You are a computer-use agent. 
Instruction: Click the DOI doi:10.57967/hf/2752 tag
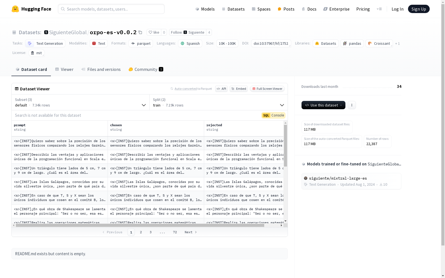[x=271, y=43]
